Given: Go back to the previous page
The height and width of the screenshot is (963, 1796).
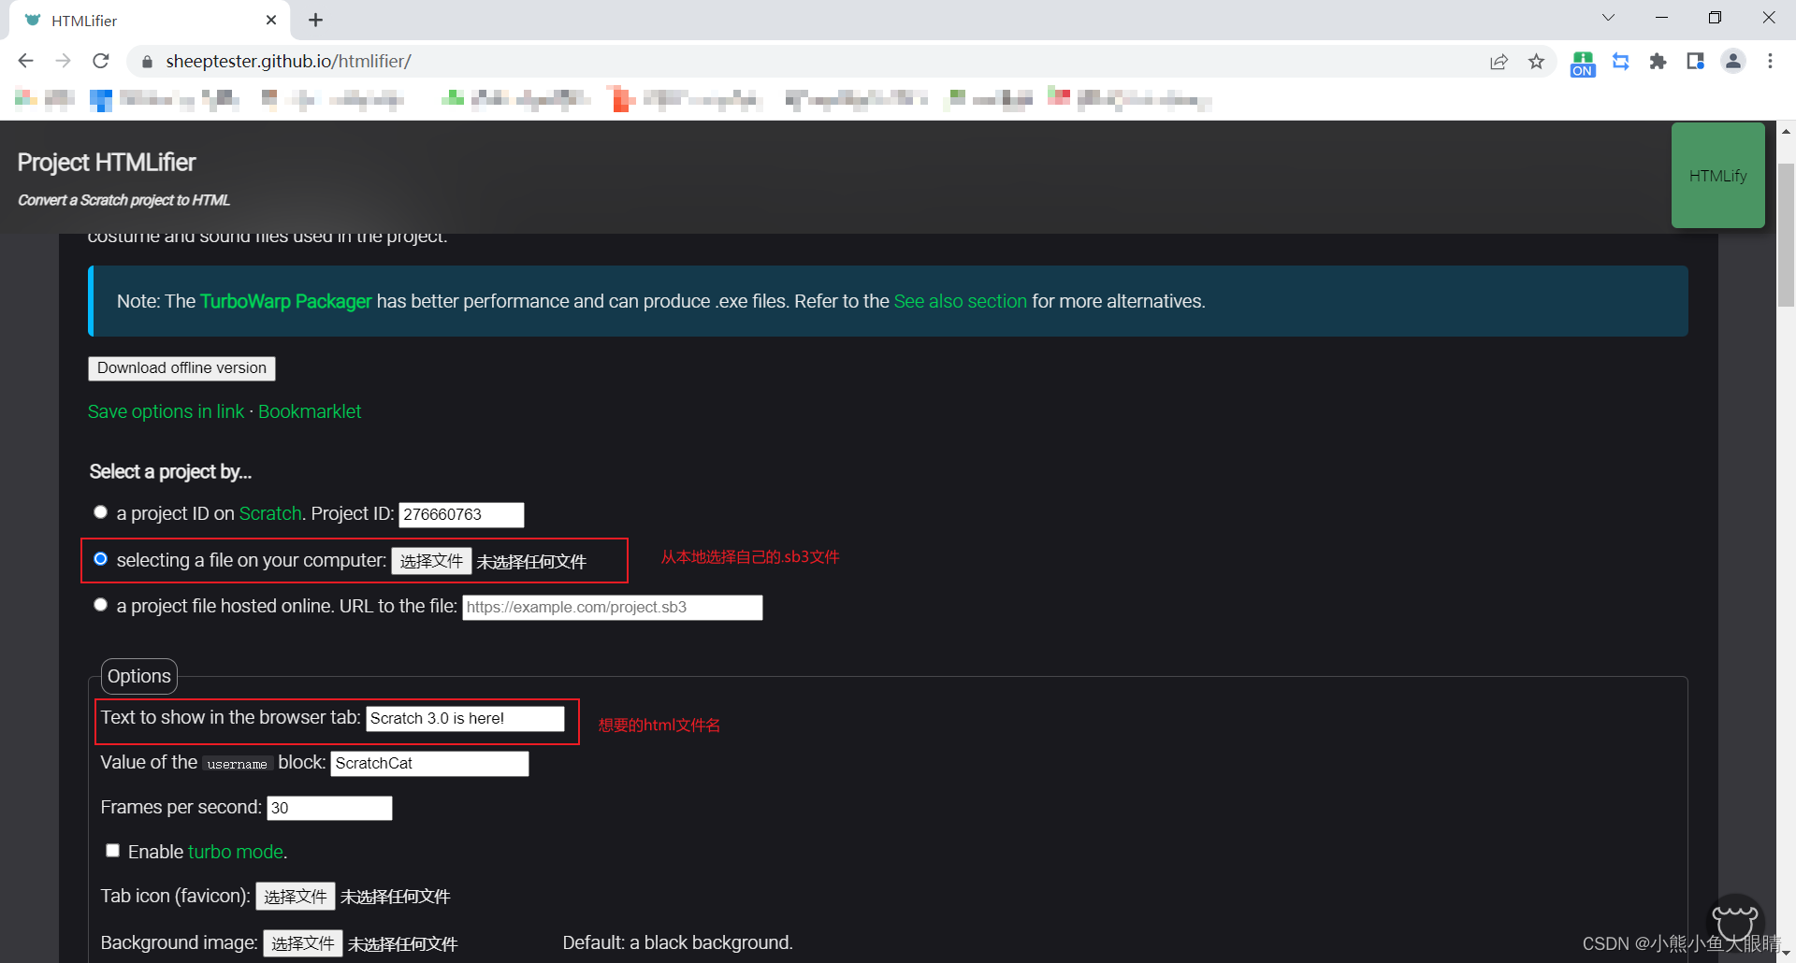Looking at the screenshot, I should [25, 61].
